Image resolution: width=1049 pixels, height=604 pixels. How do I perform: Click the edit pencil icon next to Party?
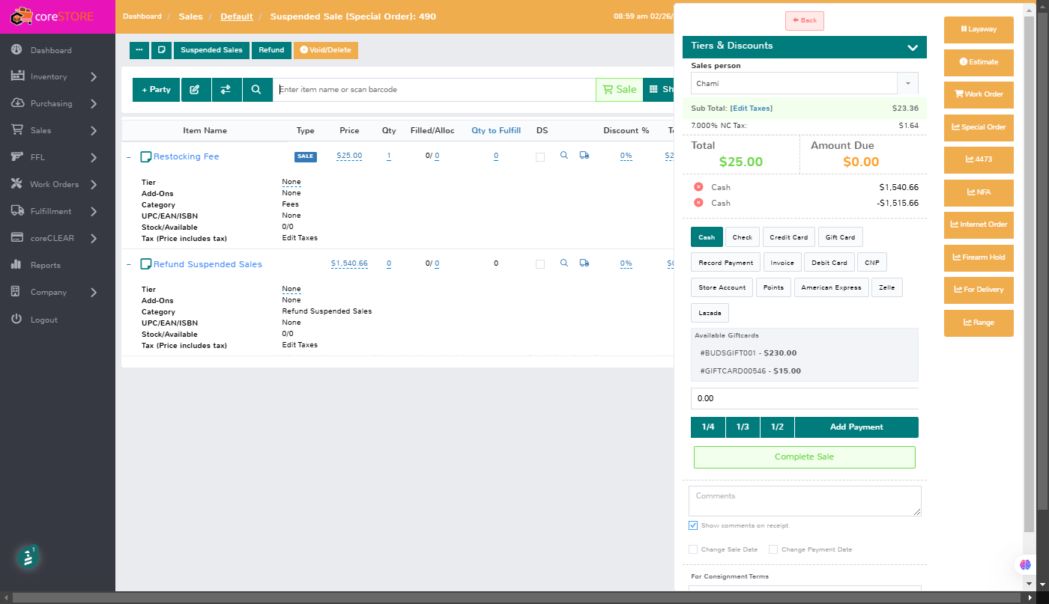tap(196, 89)
